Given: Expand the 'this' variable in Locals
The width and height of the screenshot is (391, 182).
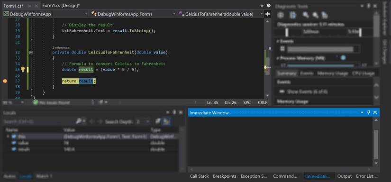Looking at the screenshot, I should (8, 136).
